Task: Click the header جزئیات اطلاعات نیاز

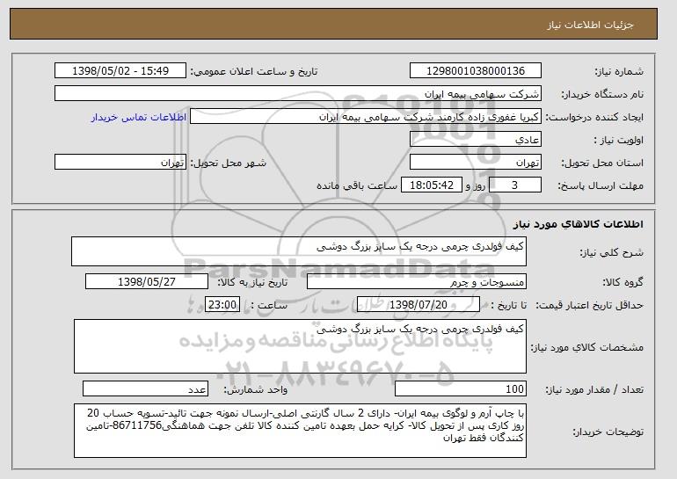Action: coord(591,25)
